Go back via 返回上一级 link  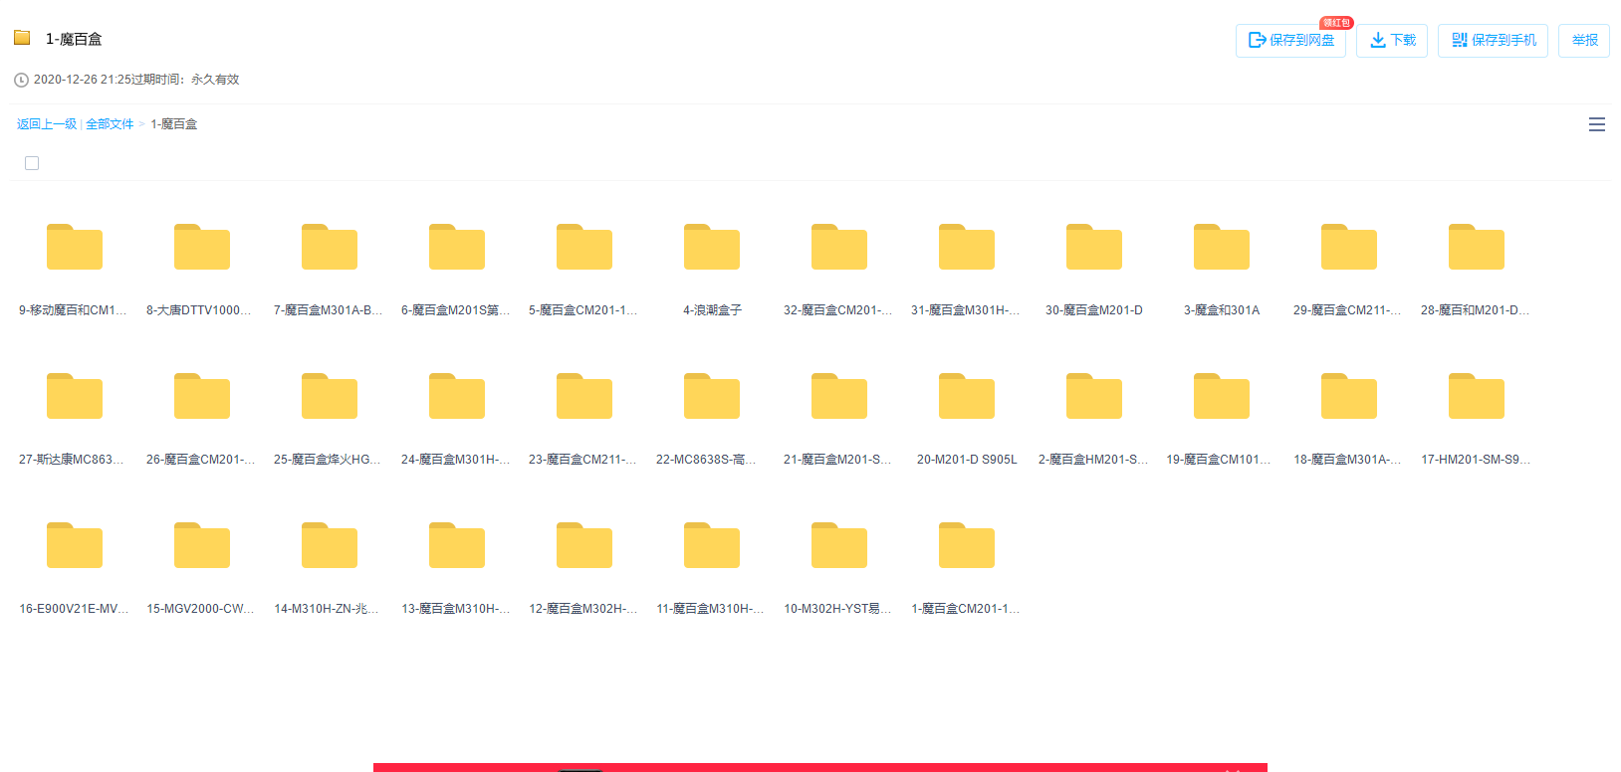pyautogui.click(x=47, y=124)
